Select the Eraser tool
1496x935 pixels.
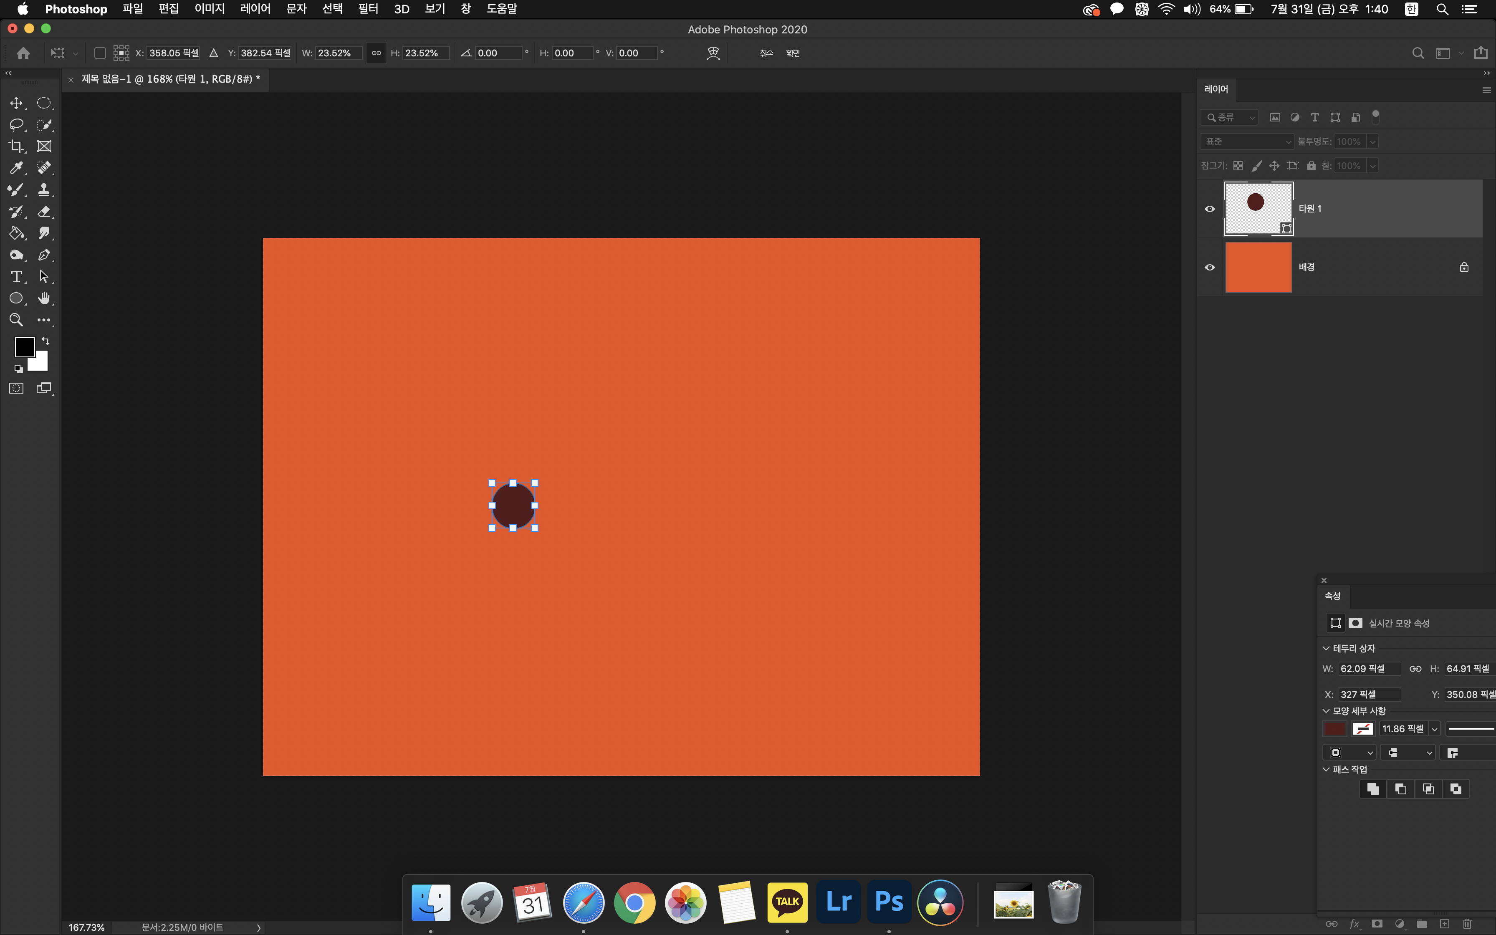[x=44, y=212]
